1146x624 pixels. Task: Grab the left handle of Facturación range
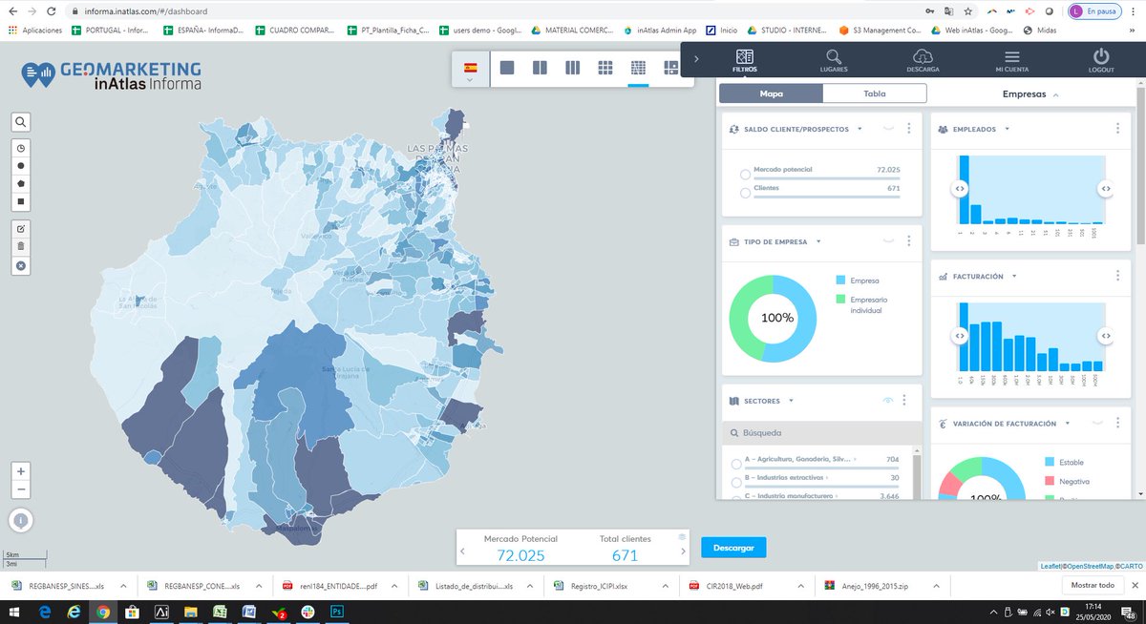pos(958,336)
